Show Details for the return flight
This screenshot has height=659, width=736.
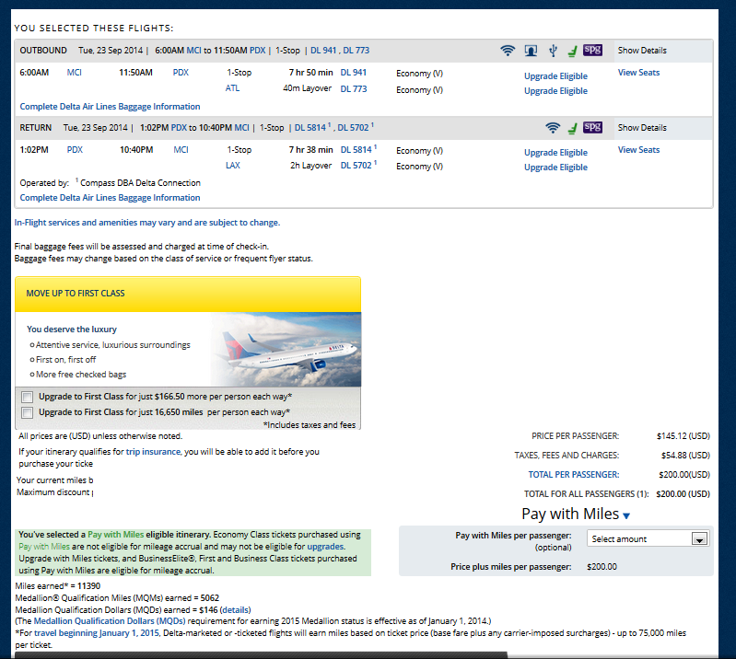pyautogui.click(x=642, y=128)
